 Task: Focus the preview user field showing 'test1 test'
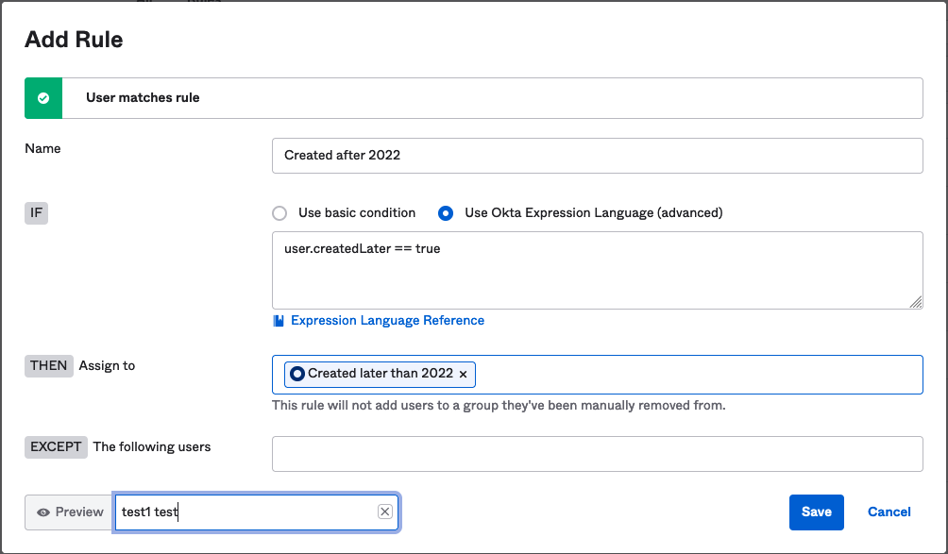(245, 512)
